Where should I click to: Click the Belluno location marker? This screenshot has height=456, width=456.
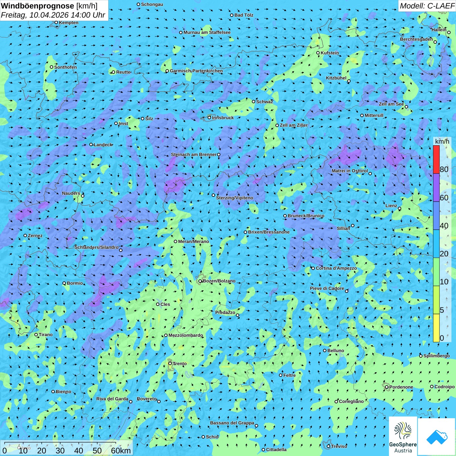coord(325,350)
